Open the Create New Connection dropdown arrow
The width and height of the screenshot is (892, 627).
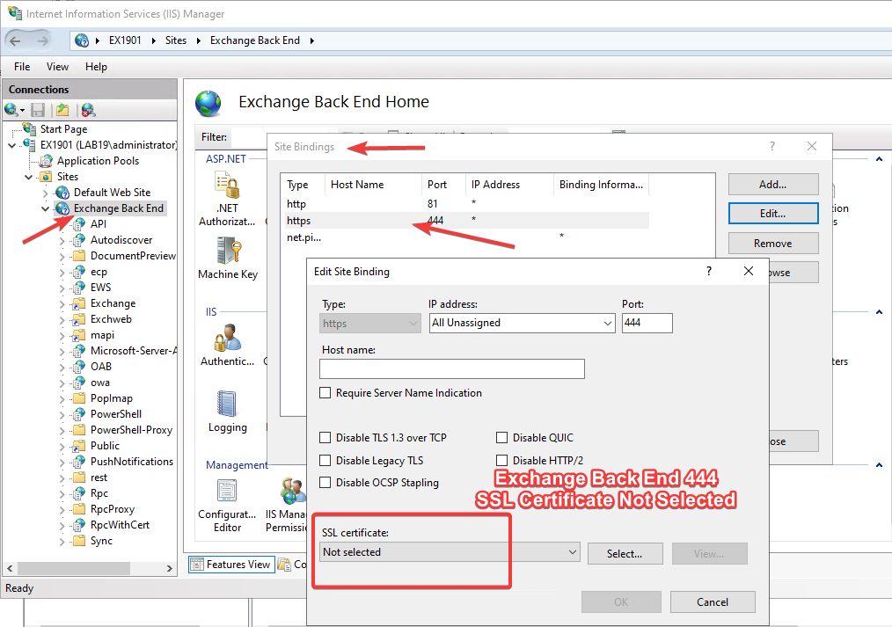pos(22,110)
